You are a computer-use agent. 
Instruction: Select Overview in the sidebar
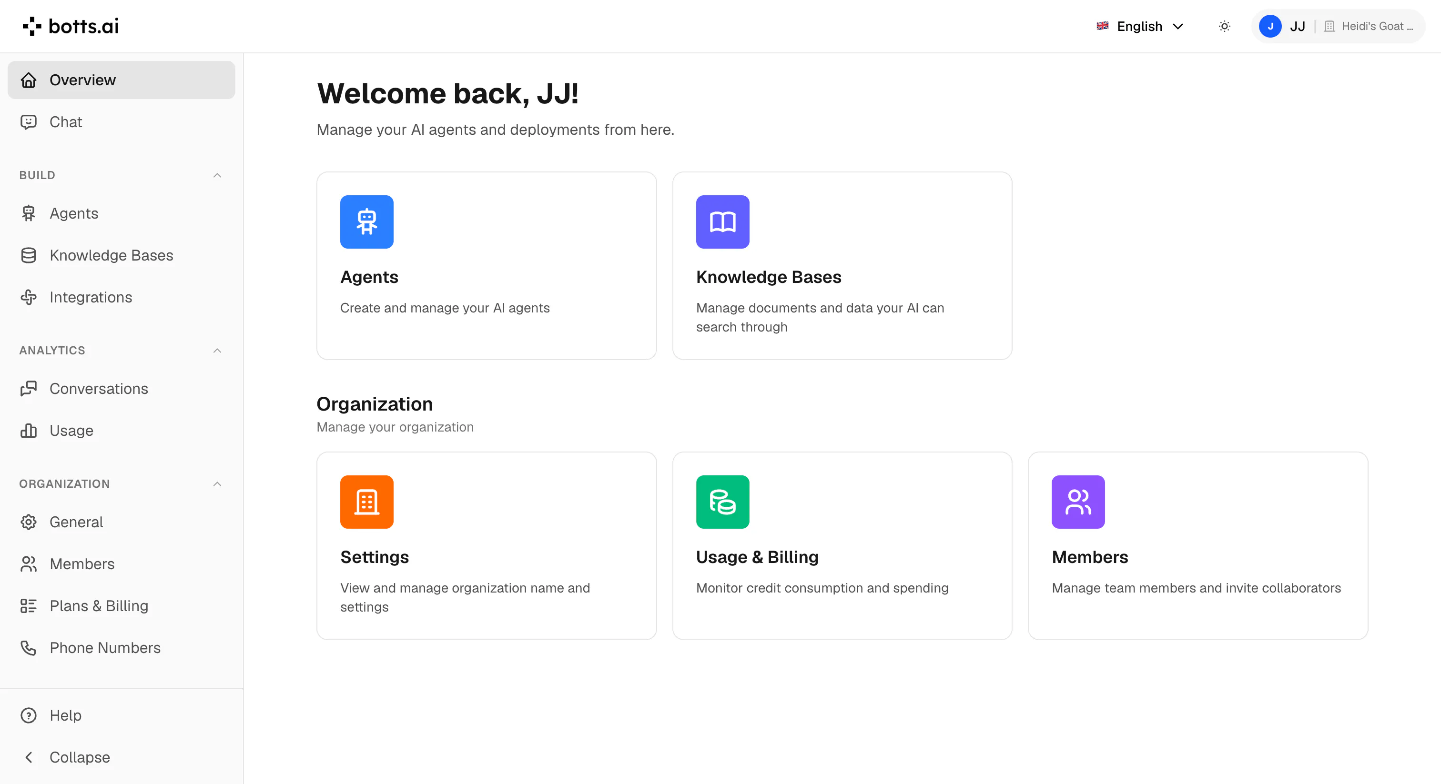coord(122,80)
